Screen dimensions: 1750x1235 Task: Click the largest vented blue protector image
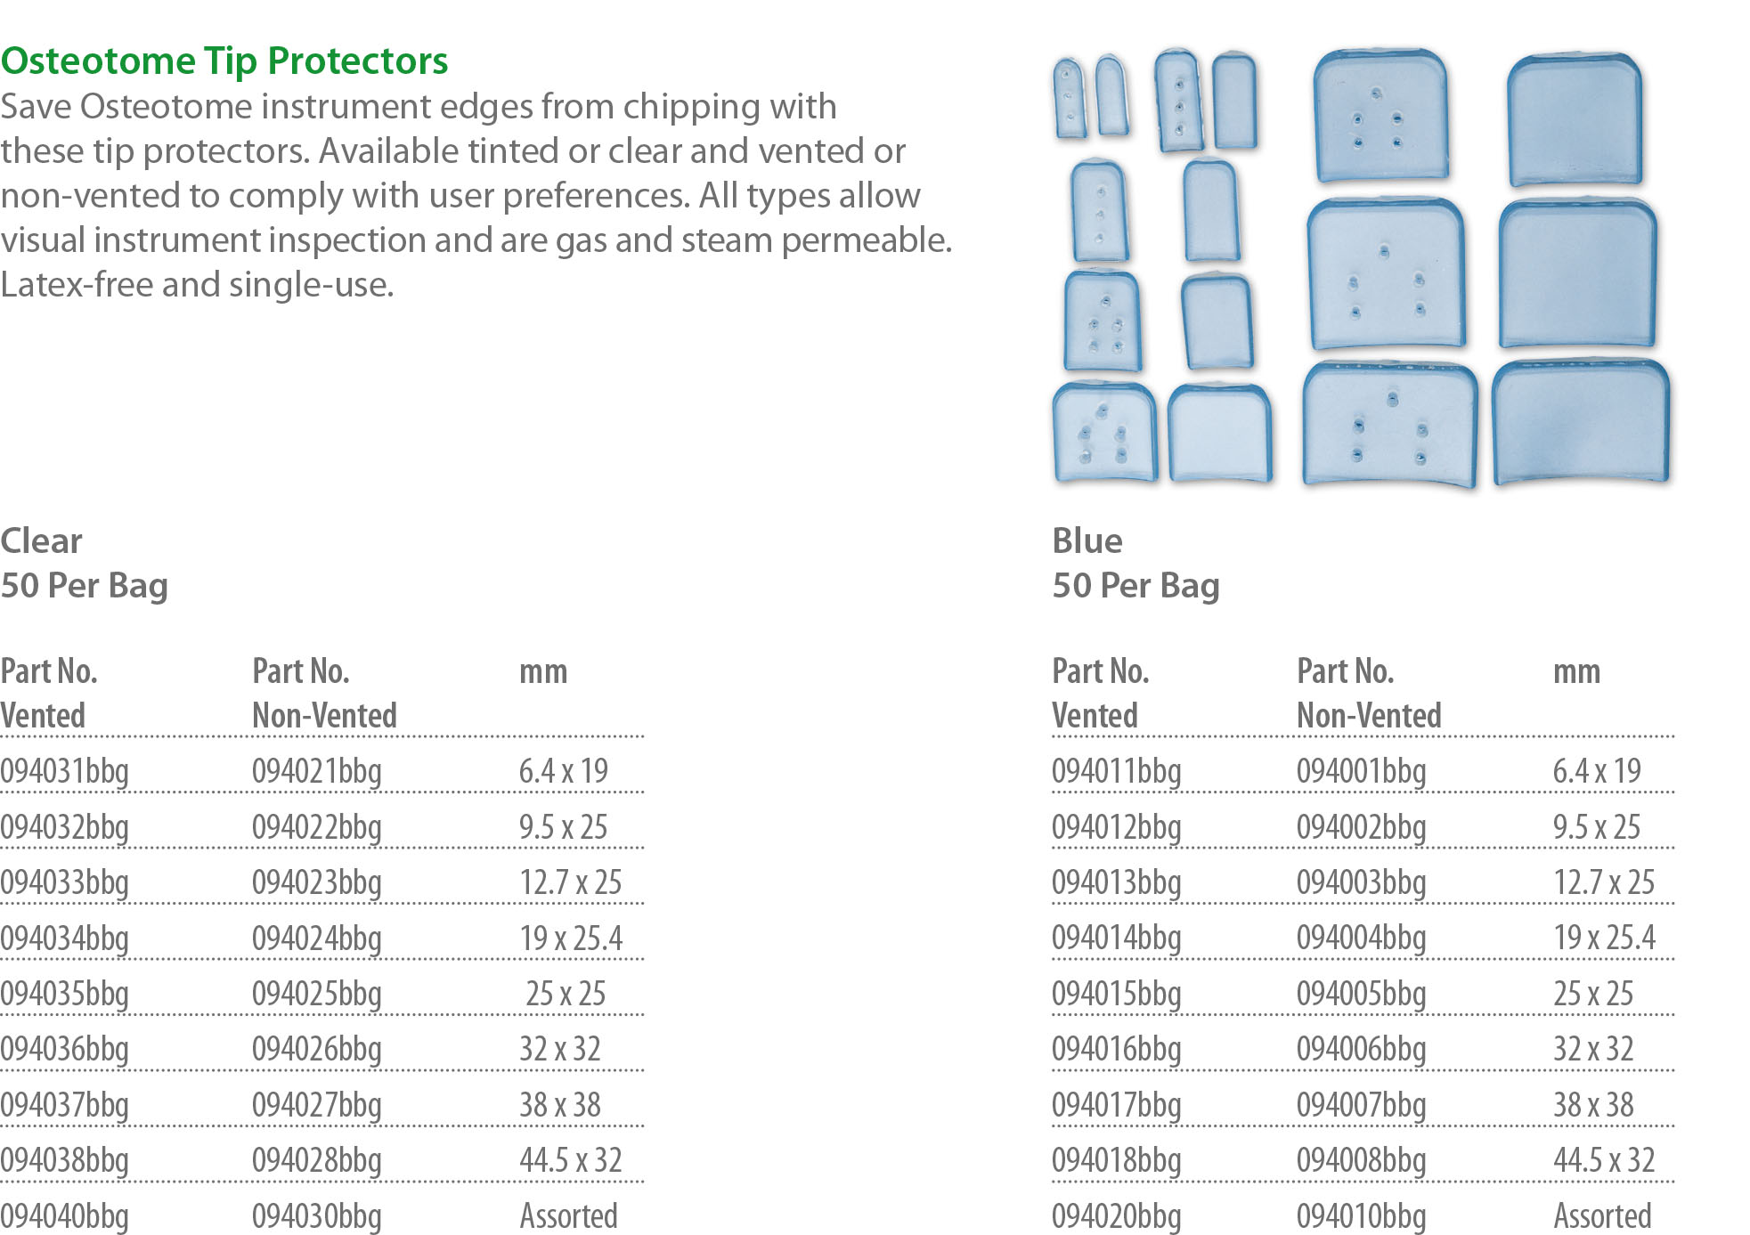tap(1388, 424)
